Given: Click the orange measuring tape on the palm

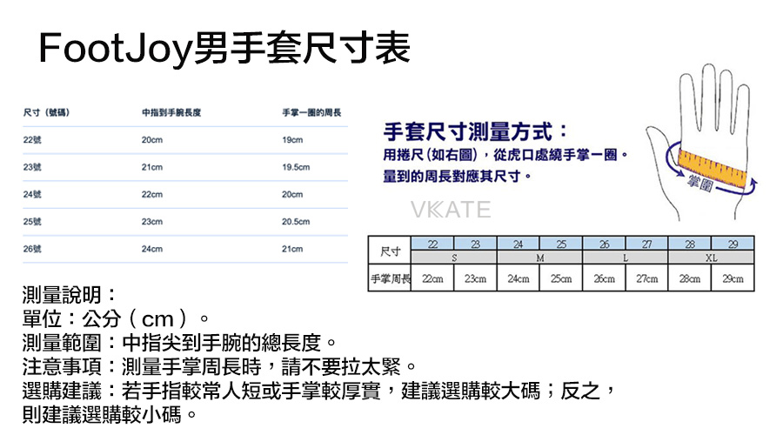Looking at the screenshot, I should pos(713,169).
